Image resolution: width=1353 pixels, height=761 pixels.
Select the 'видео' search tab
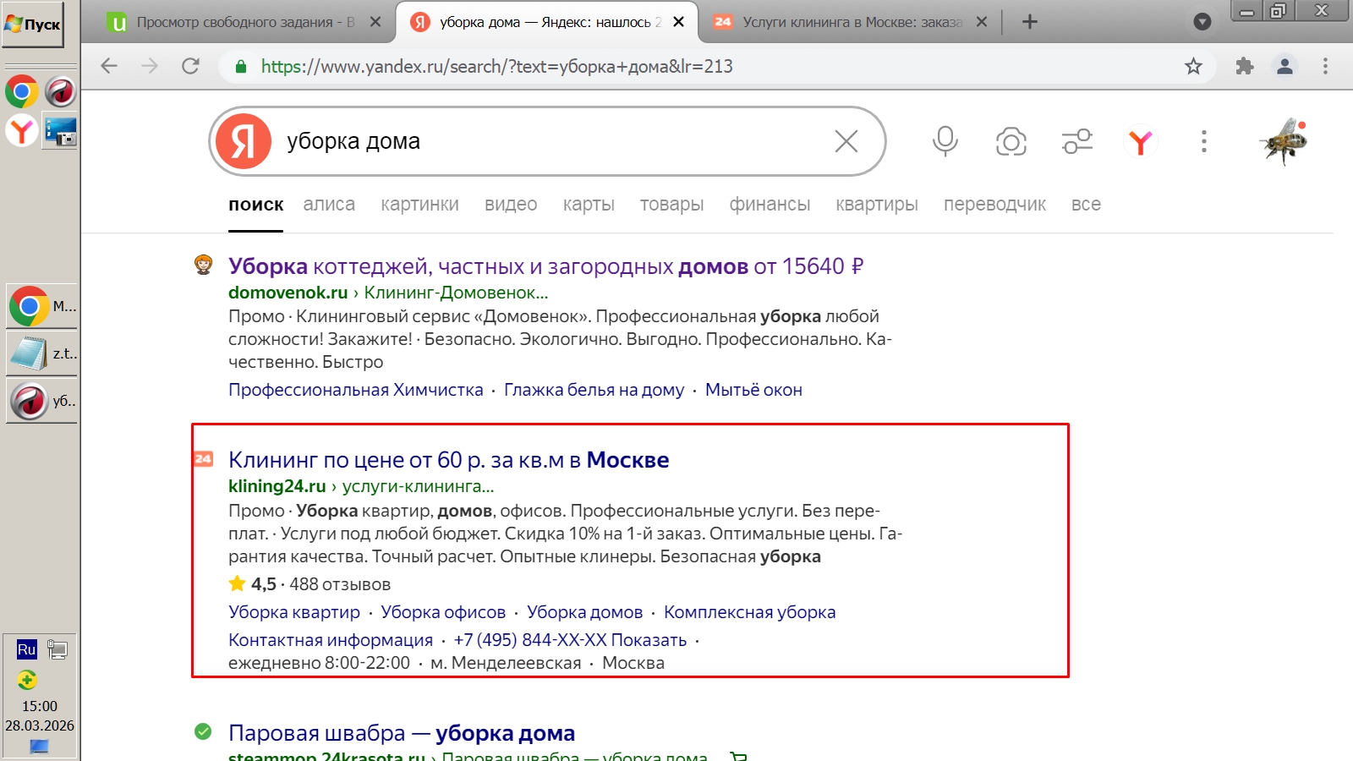[x=511, y=205]
